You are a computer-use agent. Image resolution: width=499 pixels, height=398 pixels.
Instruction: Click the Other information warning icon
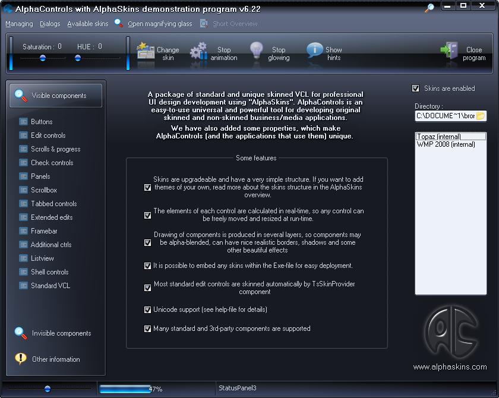[21, 359]
